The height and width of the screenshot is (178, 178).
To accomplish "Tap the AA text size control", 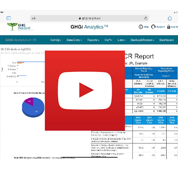I will tap(33, 18).
